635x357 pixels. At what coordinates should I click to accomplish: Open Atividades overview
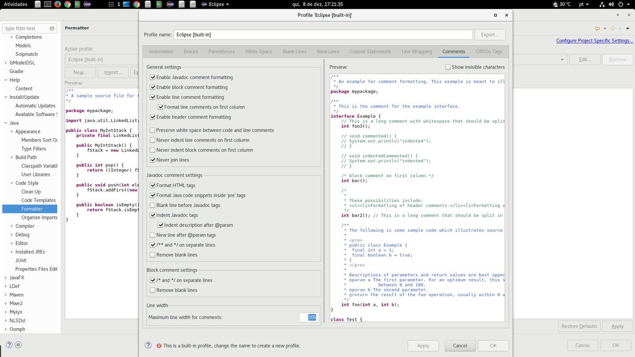[15, 4]
